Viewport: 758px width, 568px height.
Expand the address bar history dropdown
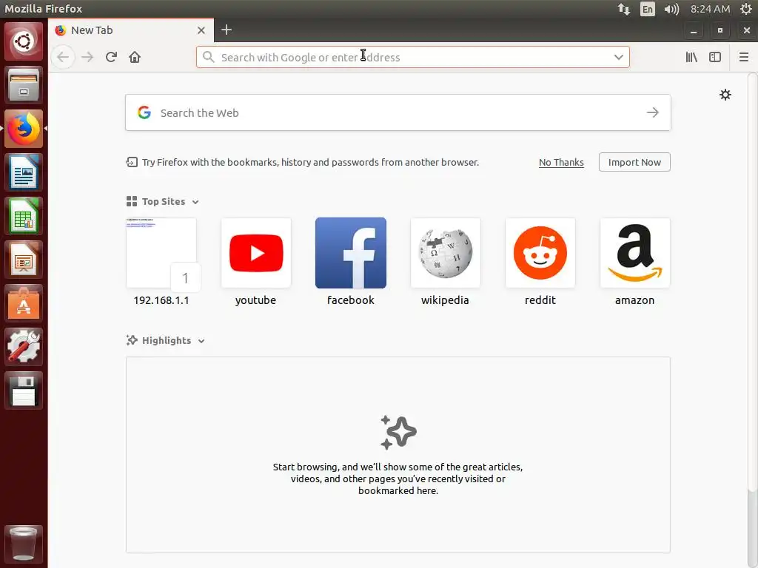618,57
